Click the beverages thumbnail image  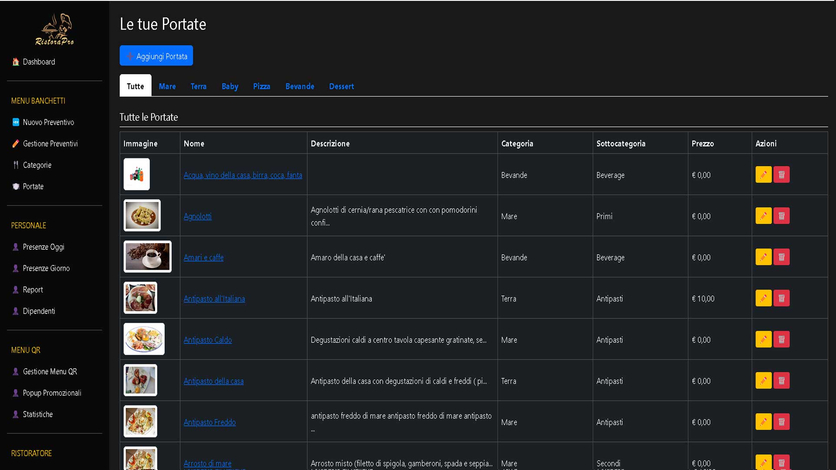click(136, 174)
